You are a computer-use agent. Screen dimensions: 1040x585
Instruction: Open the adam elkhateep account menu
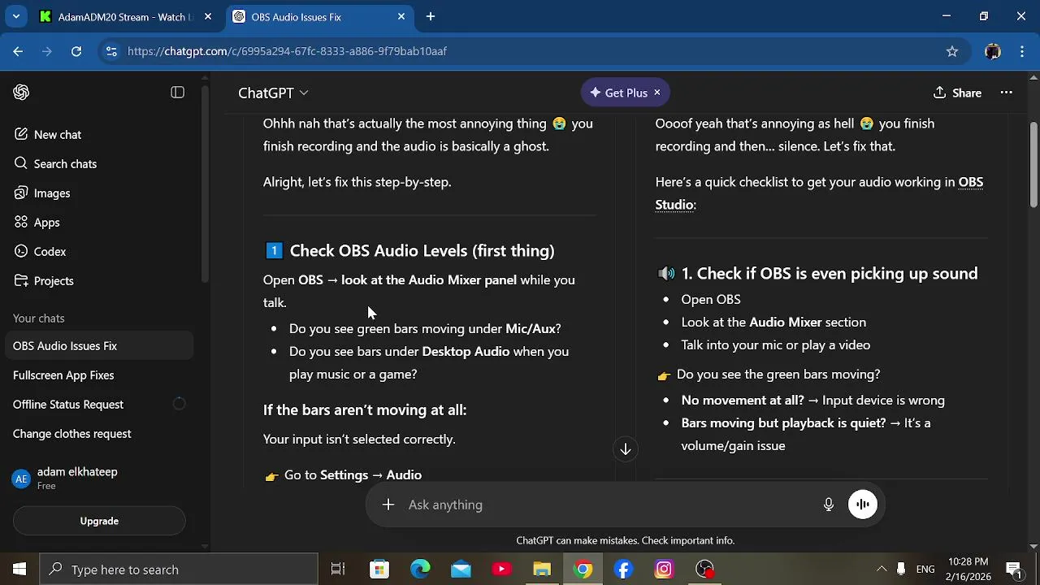[99, 478]
